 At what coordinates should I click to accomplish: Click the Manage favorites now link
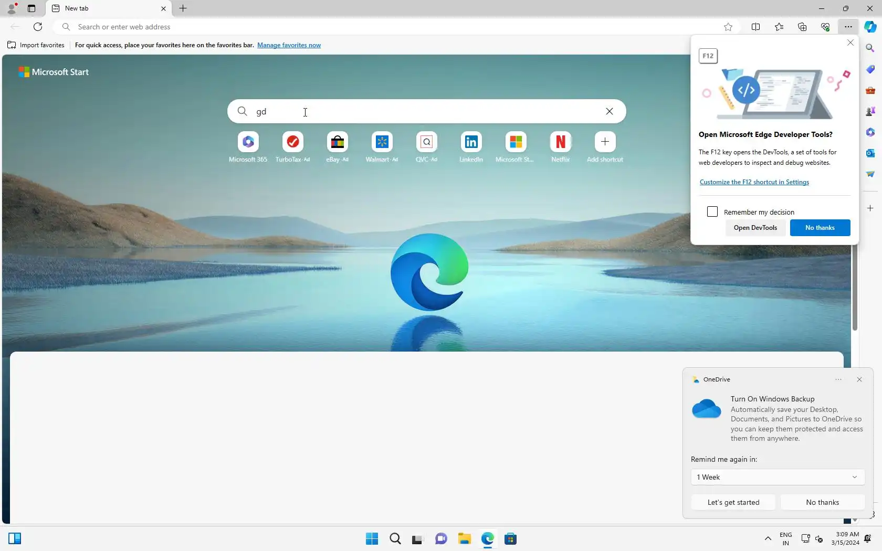click(289, 45)
